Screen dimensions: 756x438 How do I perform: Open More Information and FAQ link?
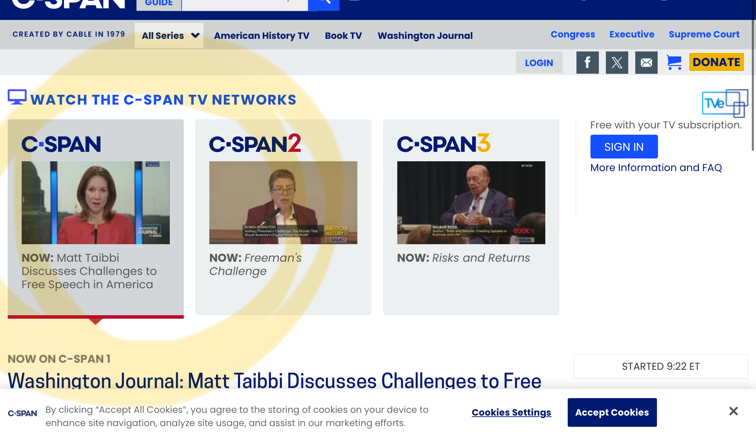pyautogui.click(x=656, y=168)
